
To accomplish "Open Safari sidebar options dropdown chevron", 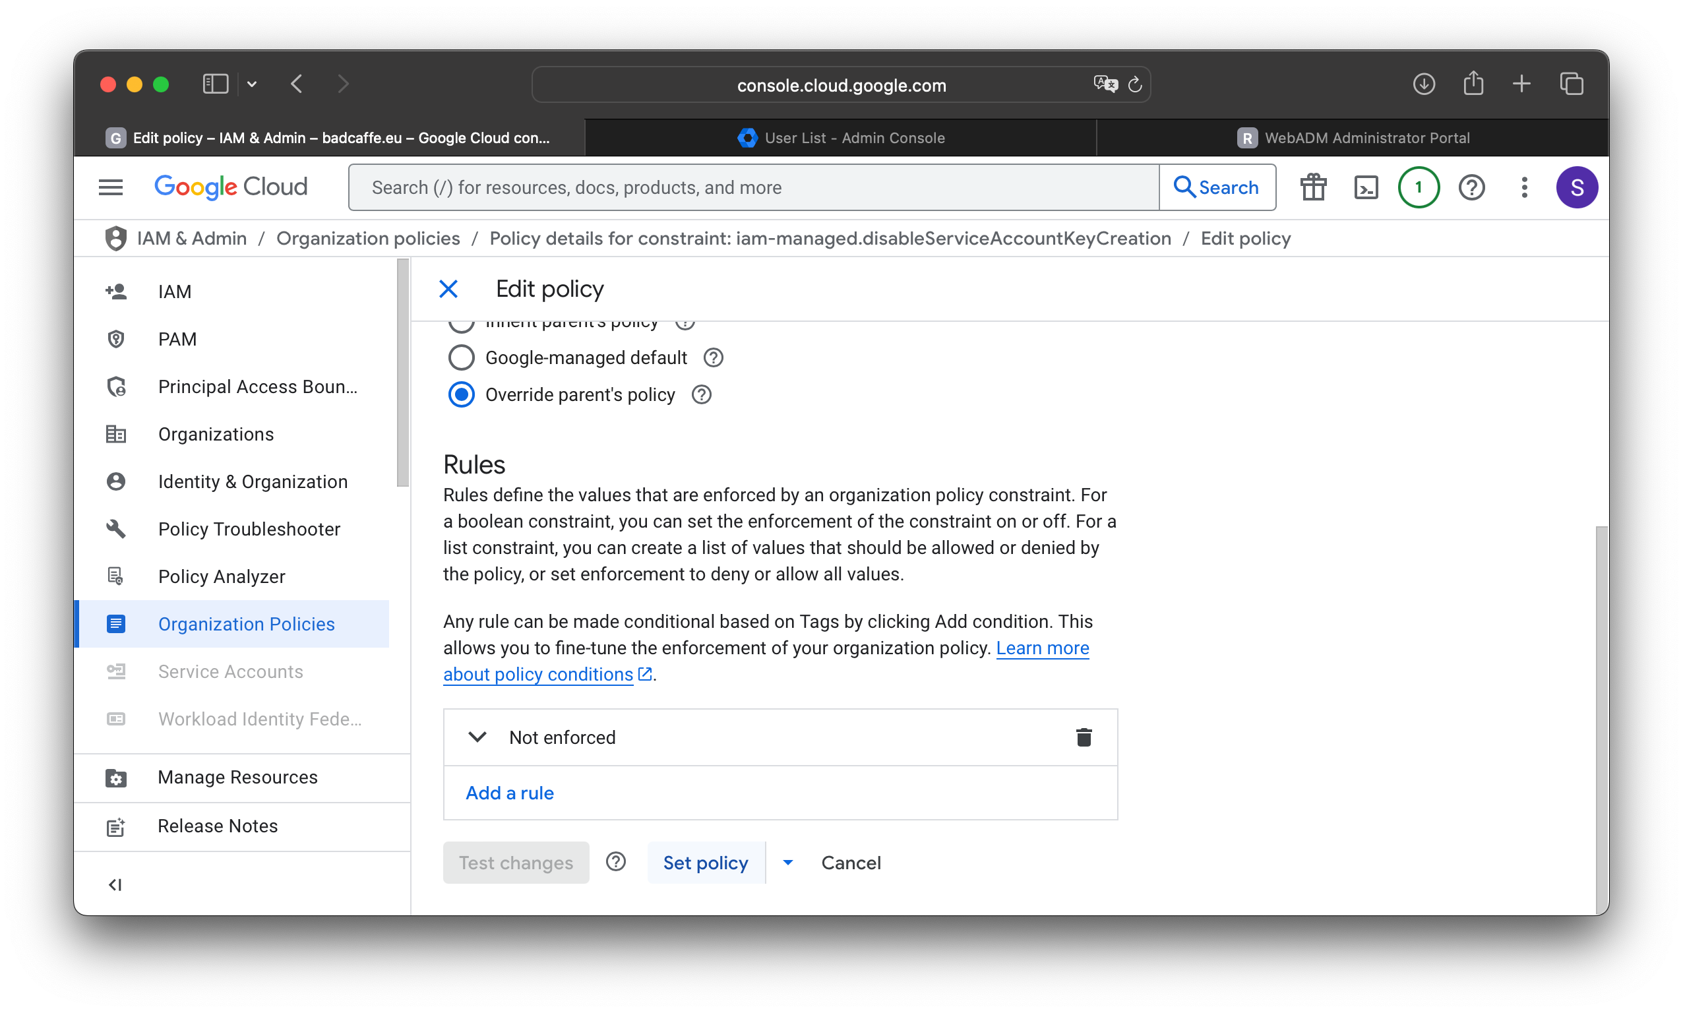I will (252, 84).
